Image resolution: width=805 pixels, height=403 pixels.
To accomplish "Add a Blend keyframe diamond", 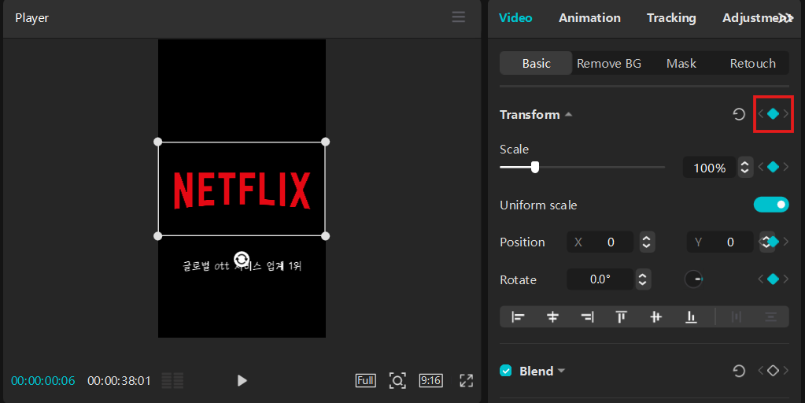I will point(774,371).
